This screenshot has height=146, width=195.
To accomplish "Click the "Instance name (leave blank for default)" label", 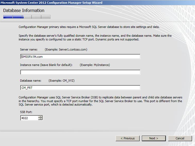I will coord(46,65).
